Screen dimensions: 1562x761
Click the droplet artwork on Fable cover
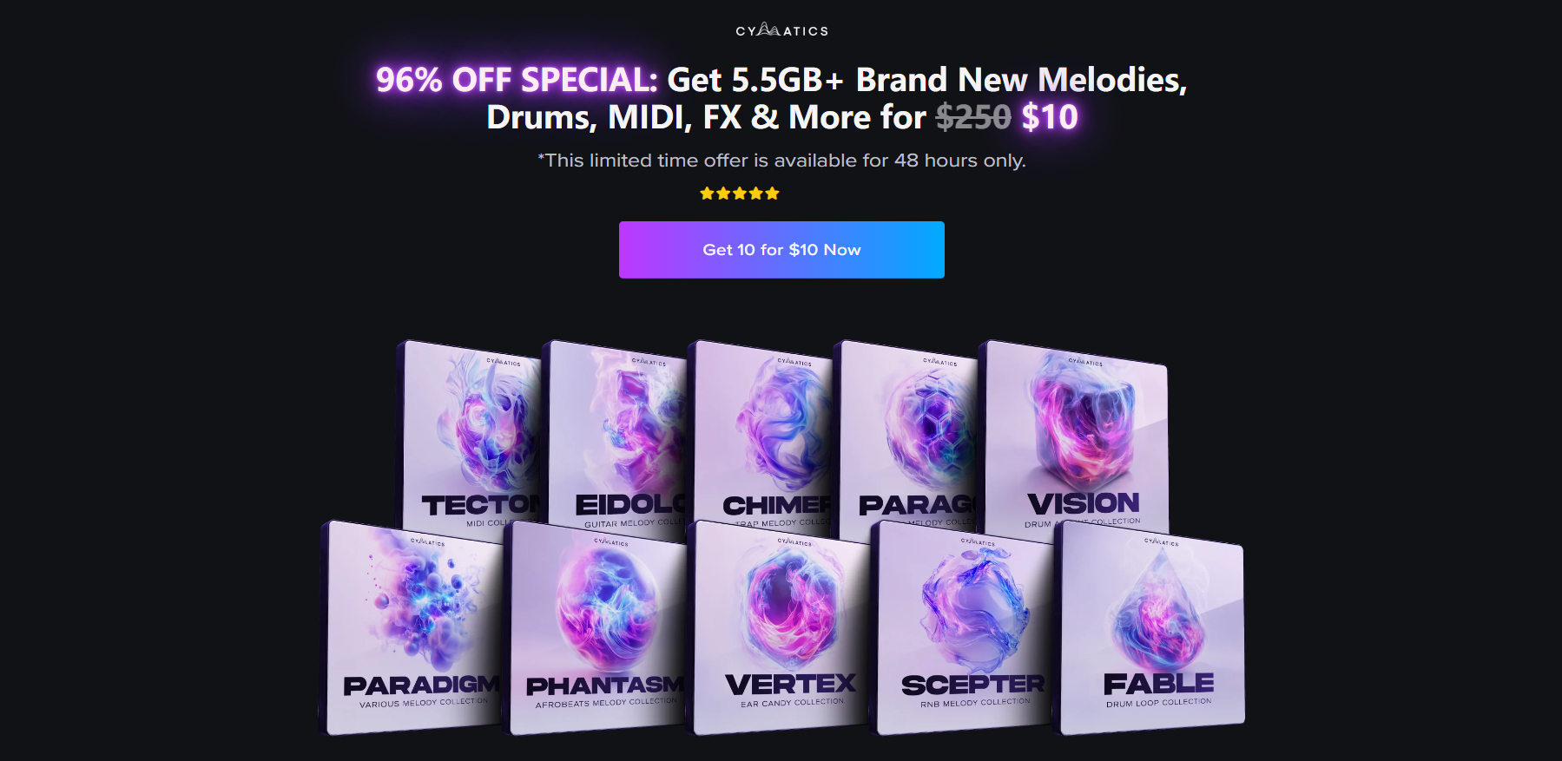pyautogui.click(x=1159, y=612)
